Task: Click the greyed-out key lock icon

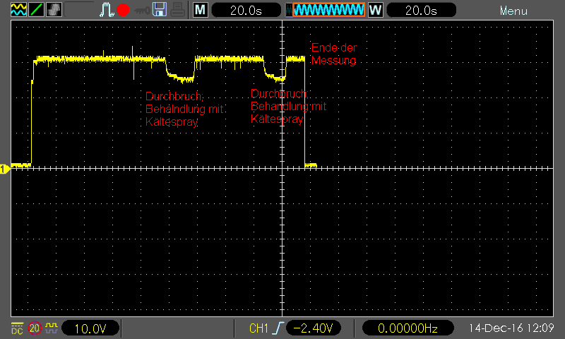Action: pos(142,11)
